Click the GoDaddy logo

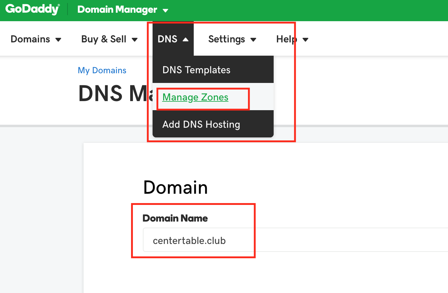pyautogui.click(x=33, y=9)
